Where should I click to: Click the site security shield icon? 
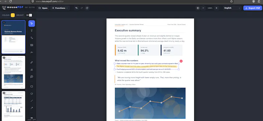[33, 1]
